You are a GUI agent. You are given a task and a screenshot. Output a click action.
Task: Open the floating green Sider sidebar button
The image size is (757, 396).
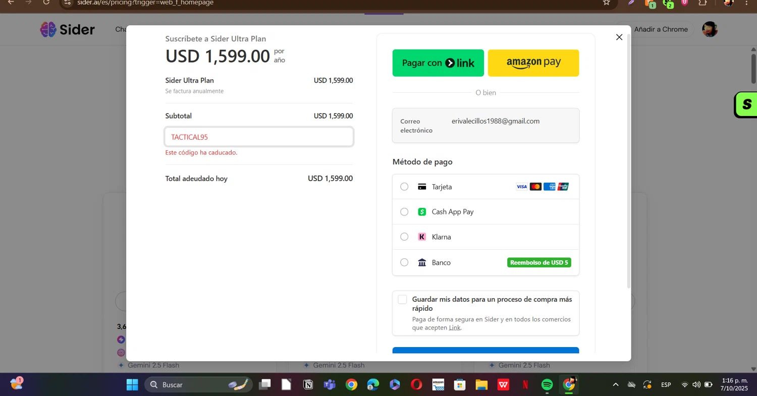[746, 104]
